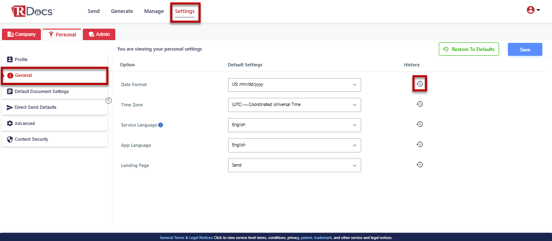Image resolution: width=552 pixels, height=241 pixels.
Task: Select Content Security in sidebar
Action: [x=32, y=139]
